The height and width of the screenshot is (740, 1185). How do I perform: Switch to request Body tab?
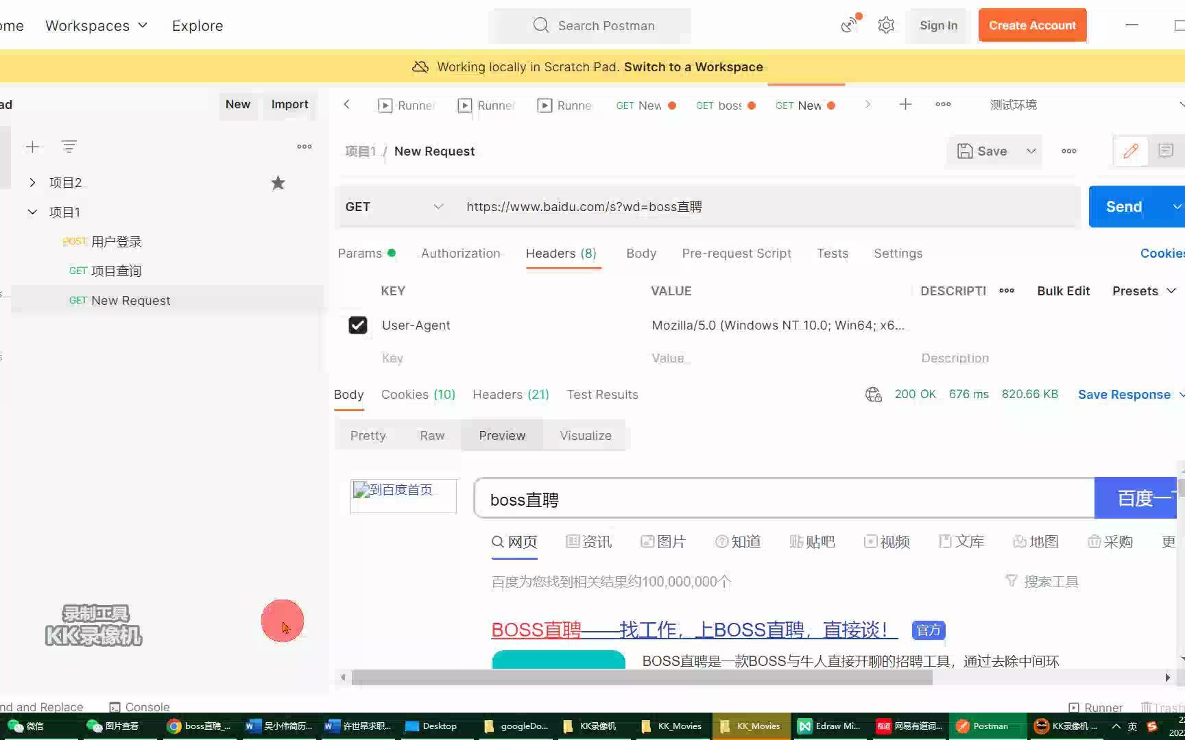coord(641,254)
